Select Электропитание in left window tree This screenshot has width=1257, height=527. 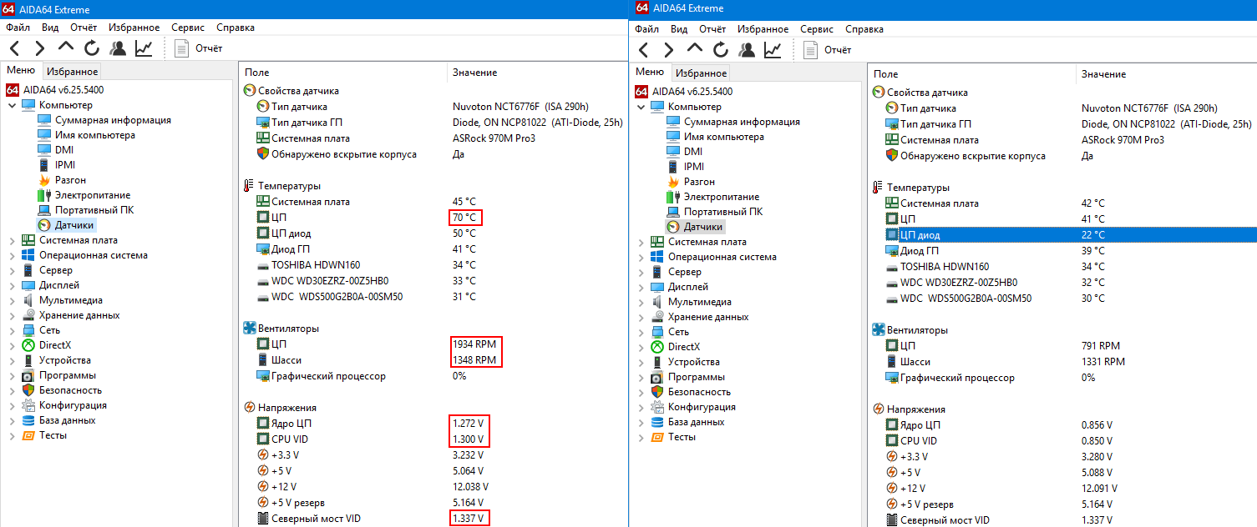(93, 195)
